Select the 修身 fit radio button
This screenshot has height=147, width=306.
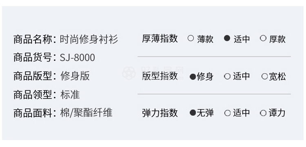pos(193,77)
